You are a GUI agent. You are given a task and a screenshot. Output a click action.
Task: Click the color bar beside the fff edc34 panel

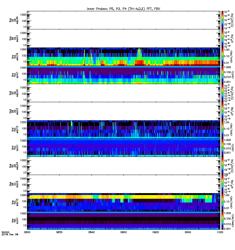pos(222,166)
